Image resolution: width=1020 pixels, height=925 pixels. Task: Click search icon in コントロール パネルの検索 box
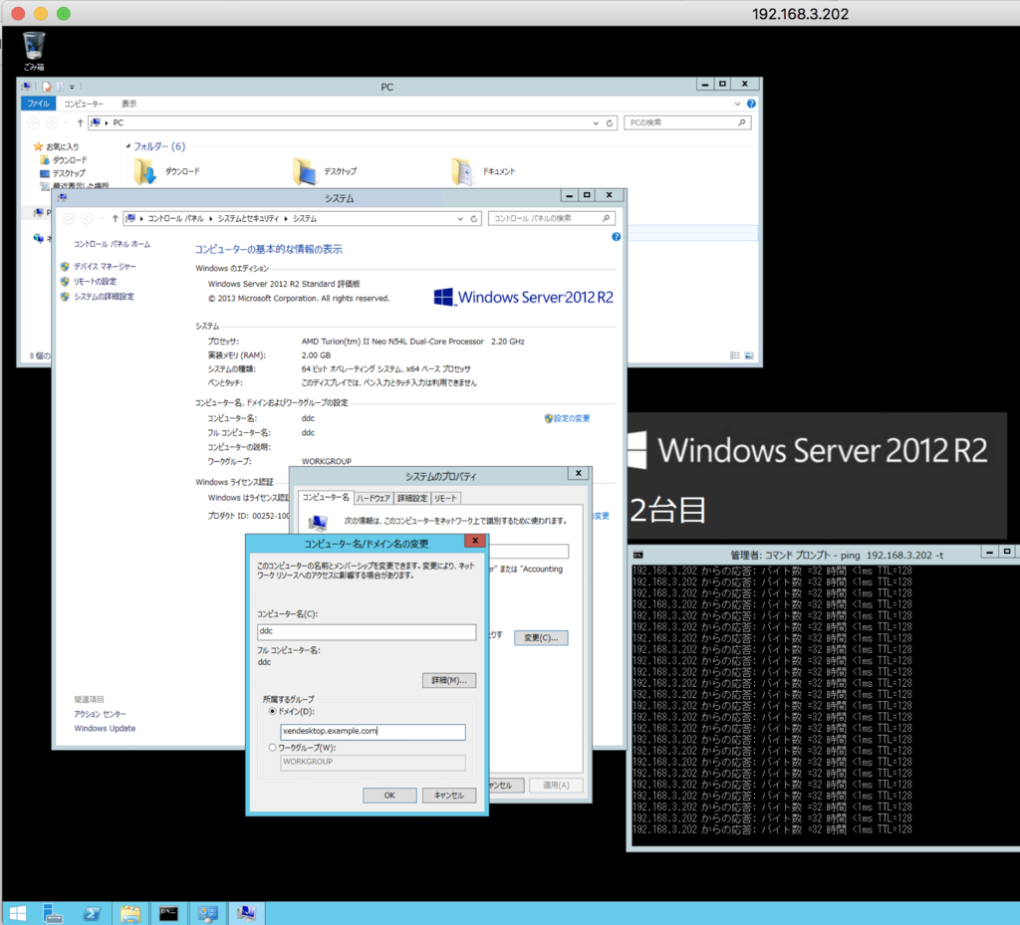[606, 218]
